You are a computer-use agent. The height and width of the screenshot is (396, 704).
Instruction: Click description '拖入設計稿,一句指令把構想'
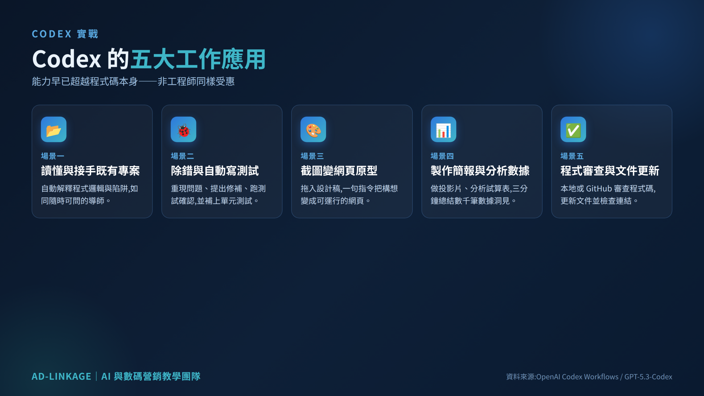tap(349, 189)
